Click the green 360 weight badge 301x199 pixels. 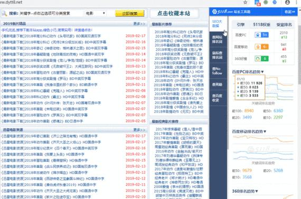261,59
